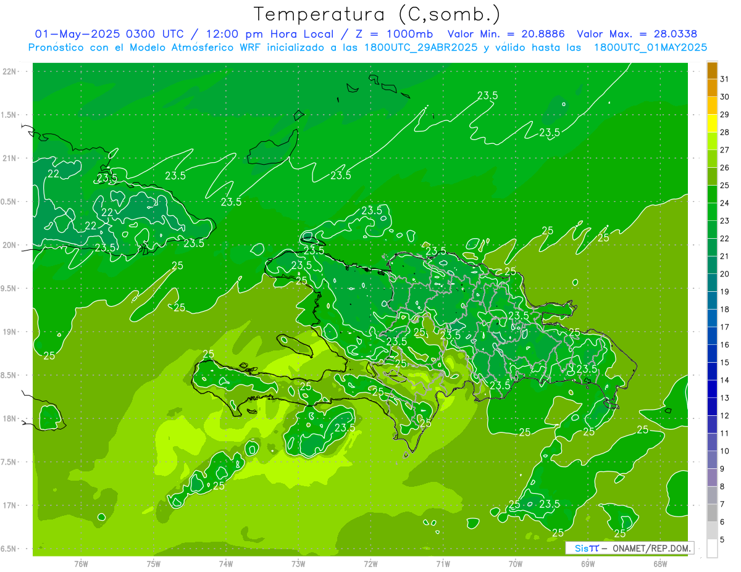
Task: Click the longitude axis label "68W"
Action: [660, 564]
